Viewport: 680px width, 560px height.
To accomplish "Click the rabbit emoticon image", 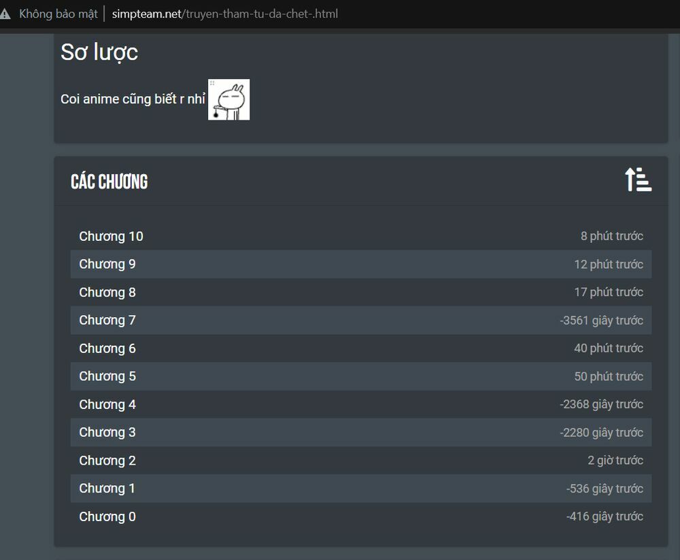I will 228,99.
